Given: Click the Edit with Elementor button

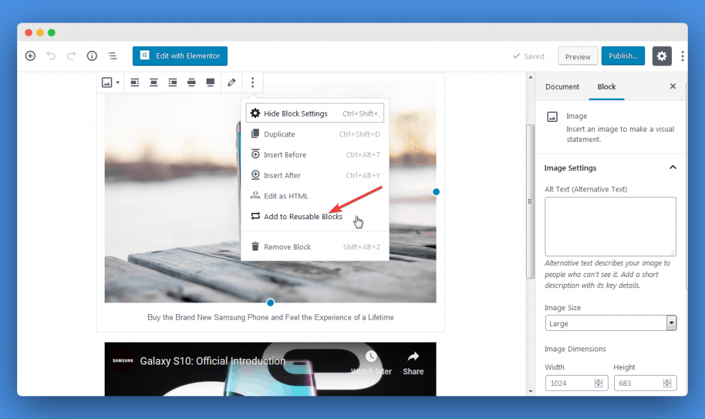Looking at the screenshot, I should pos(180,56).
